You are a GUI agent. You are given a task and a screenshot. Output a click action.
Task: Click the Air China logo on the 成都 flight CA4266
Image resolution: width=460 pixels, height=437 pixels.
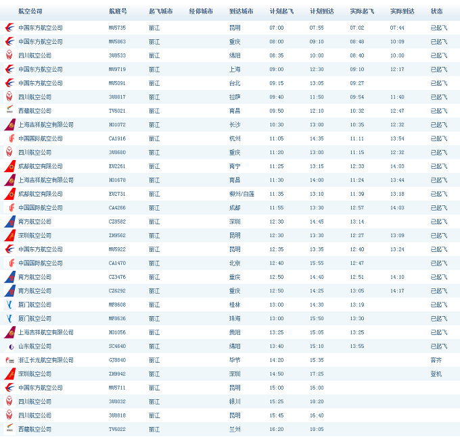(9, 208)
